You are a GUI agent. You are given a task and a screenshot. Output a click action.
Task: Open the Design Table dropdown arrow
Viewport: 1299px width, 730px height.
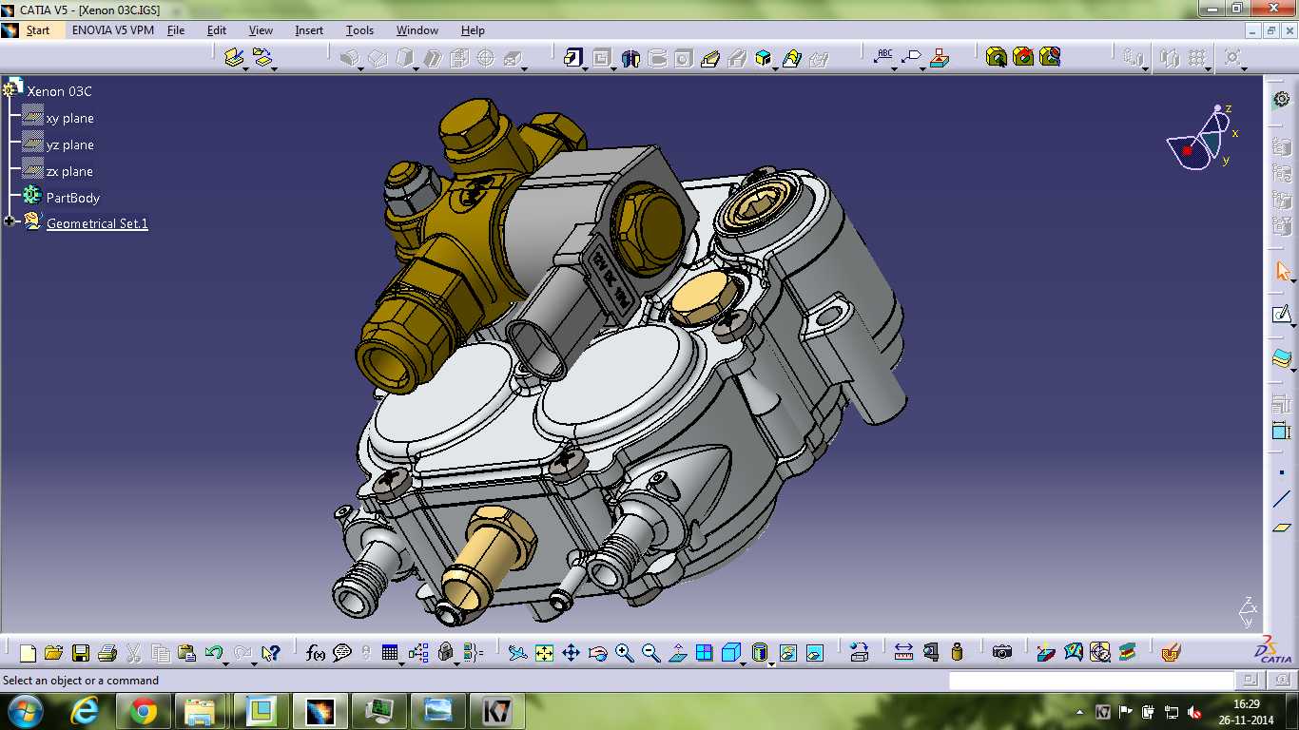[401, 663]
